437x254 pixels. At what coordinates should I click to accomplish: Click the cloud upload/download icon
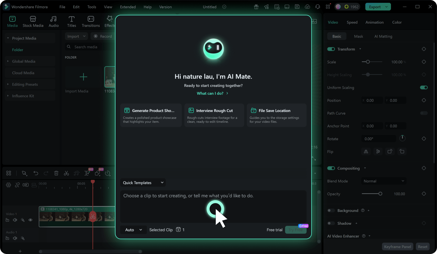[x=307, y=7]
